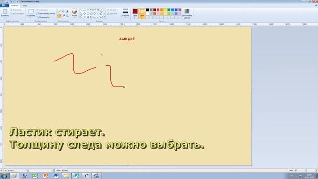This screenshot has width=318, height=179.
Task: Click the zoom in plus button
Action: tap(316, 170)
